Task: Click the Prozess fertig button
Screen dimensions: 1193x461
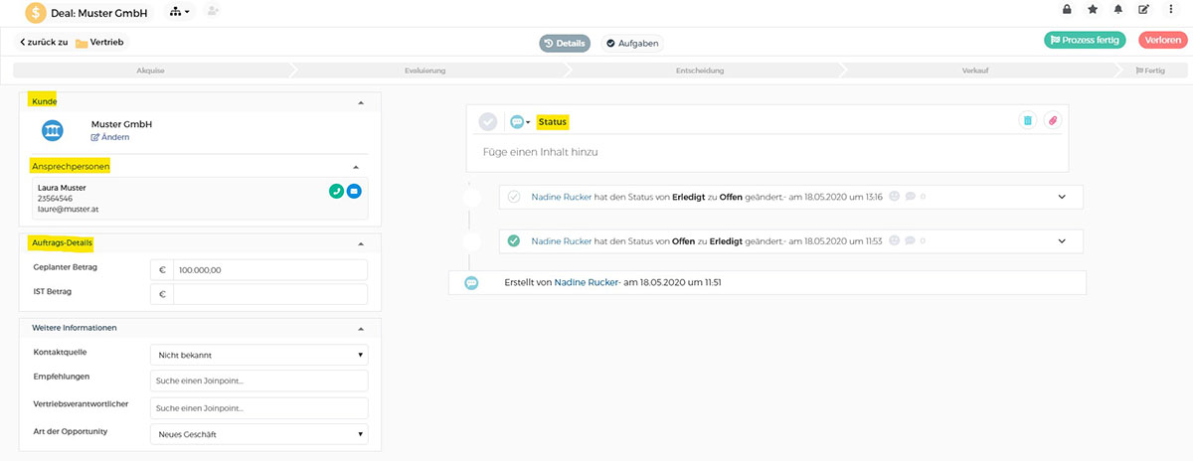Action: coord(1084,41)
